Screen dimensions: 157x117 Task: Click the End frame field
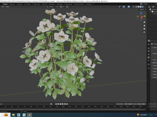[x=141, y=104]
